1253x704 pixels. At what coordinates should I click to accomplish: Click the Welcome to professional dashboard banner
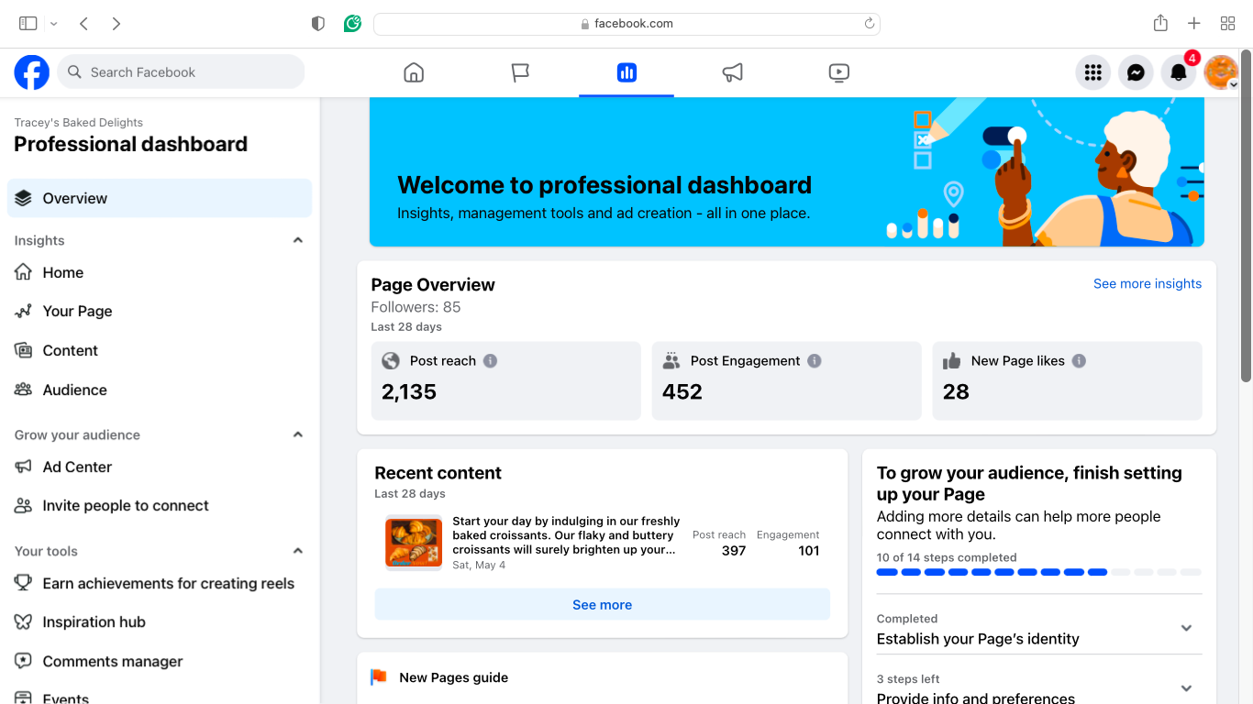tap(787, 171)
